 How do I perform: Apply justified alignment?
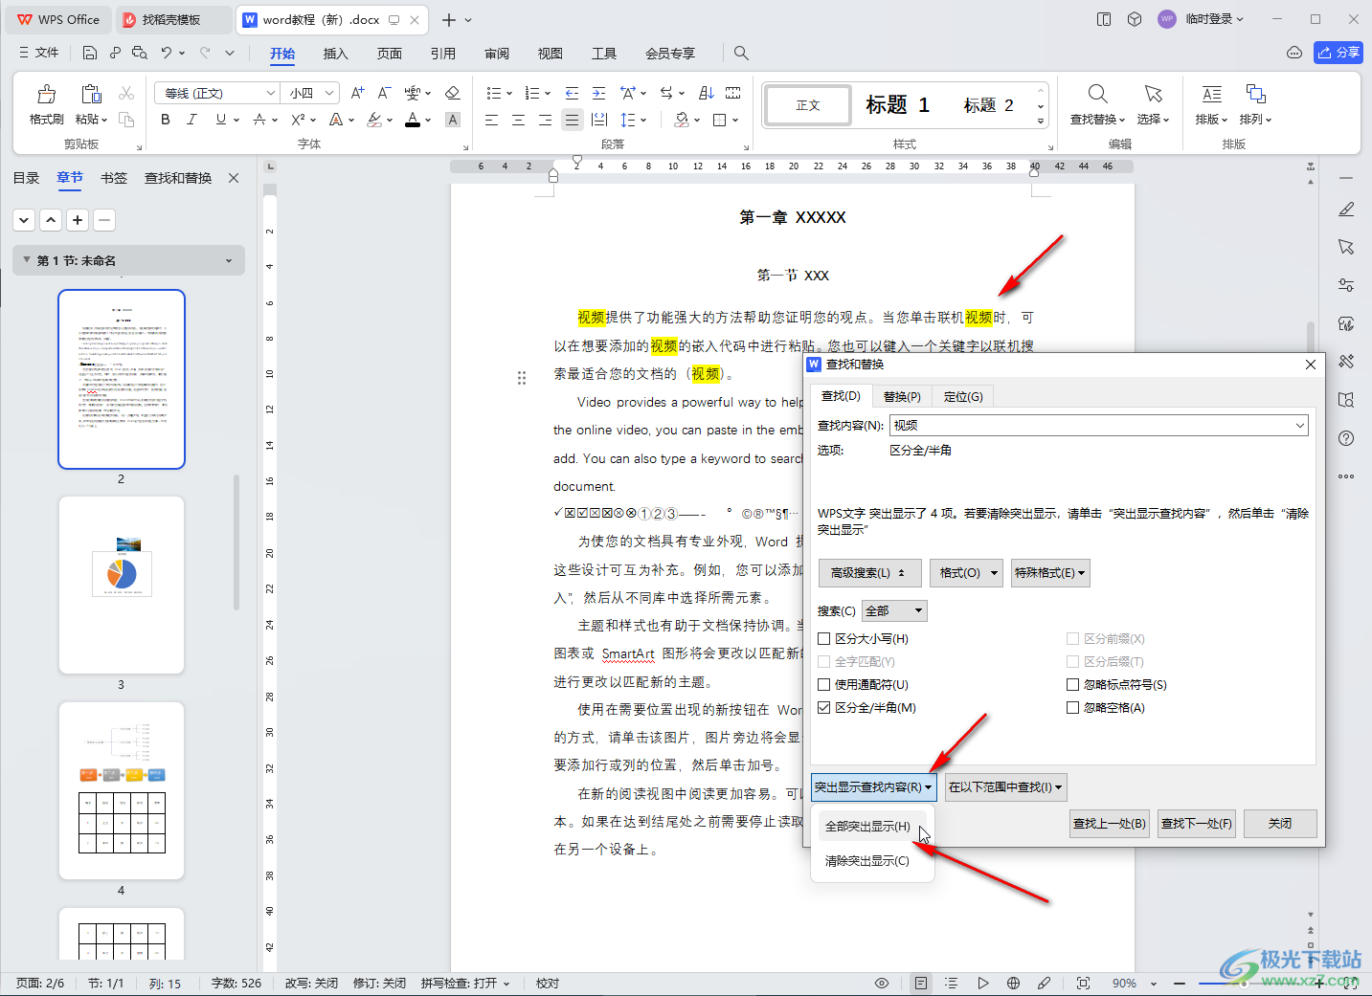[x=572, y=120]
